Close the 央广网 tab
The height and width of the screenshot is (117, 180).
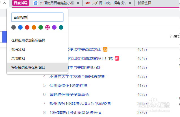130,3
